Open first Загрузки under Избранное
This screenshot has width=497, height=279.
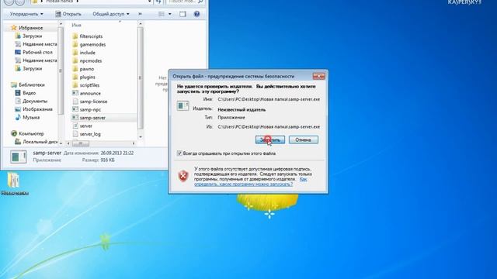coord(32,36)
